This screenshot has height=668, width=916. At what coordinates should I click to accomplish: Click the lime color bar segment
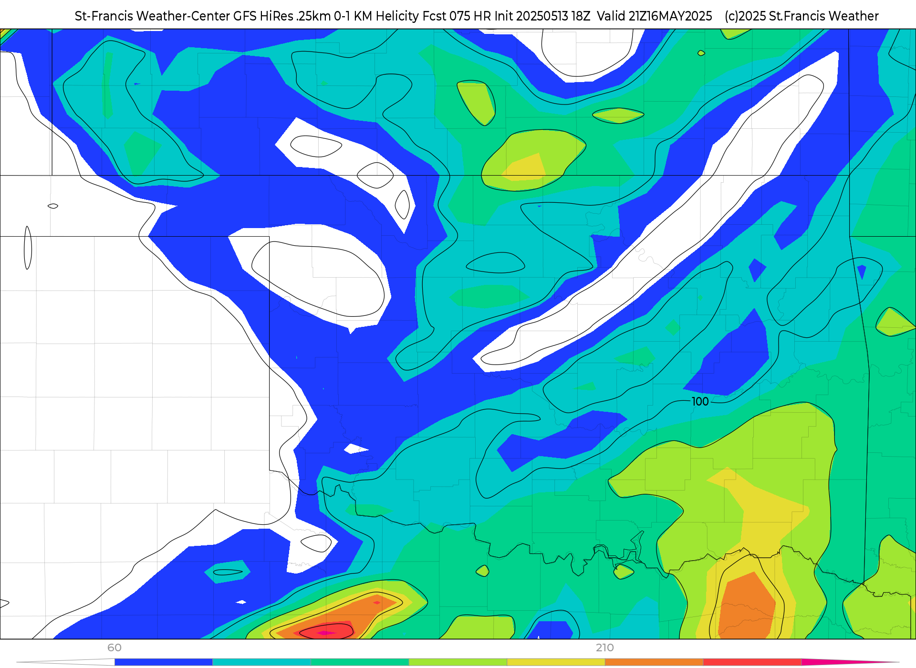[458, 662]
